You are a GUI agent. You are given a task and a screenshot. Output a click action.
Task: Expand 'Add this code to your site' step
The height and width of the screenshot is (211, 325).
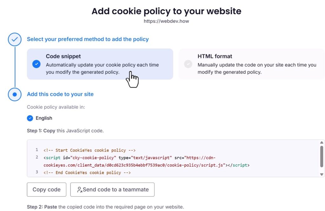(60, 94)
